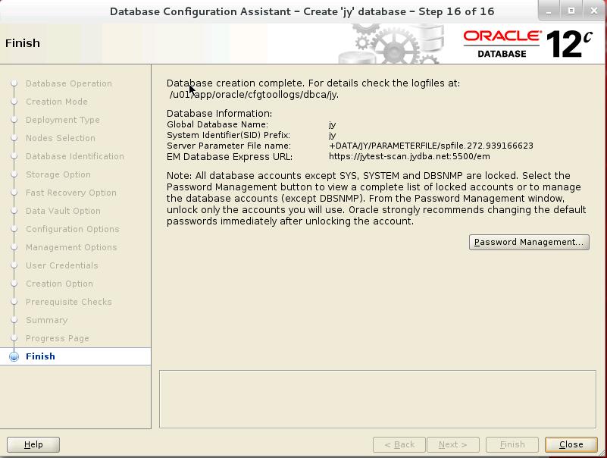607x458 pixels.
Task: Click the 'Server Parameter File name:' label
Action: [229, 146]
